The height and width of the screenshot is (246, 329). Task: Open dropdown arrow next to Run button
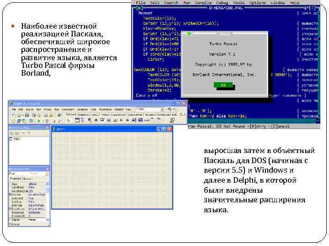(x=43, y=121)
